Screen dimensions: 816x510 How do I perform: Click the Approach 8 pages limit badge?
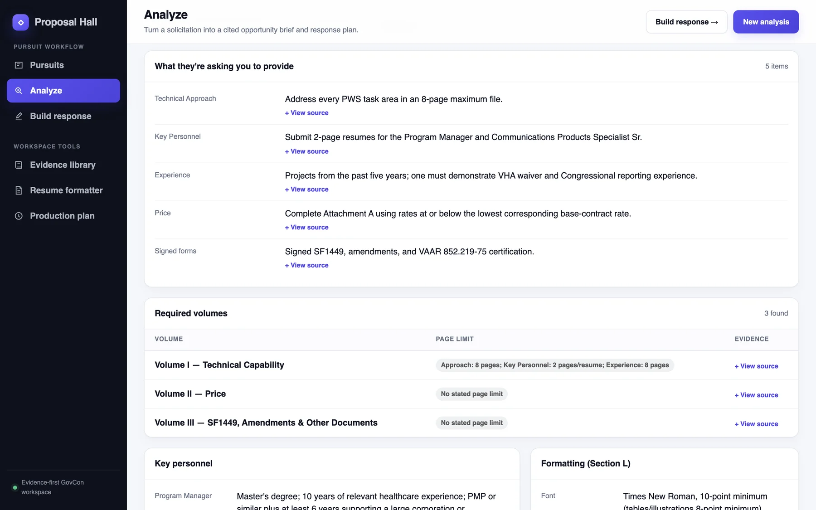555,365
